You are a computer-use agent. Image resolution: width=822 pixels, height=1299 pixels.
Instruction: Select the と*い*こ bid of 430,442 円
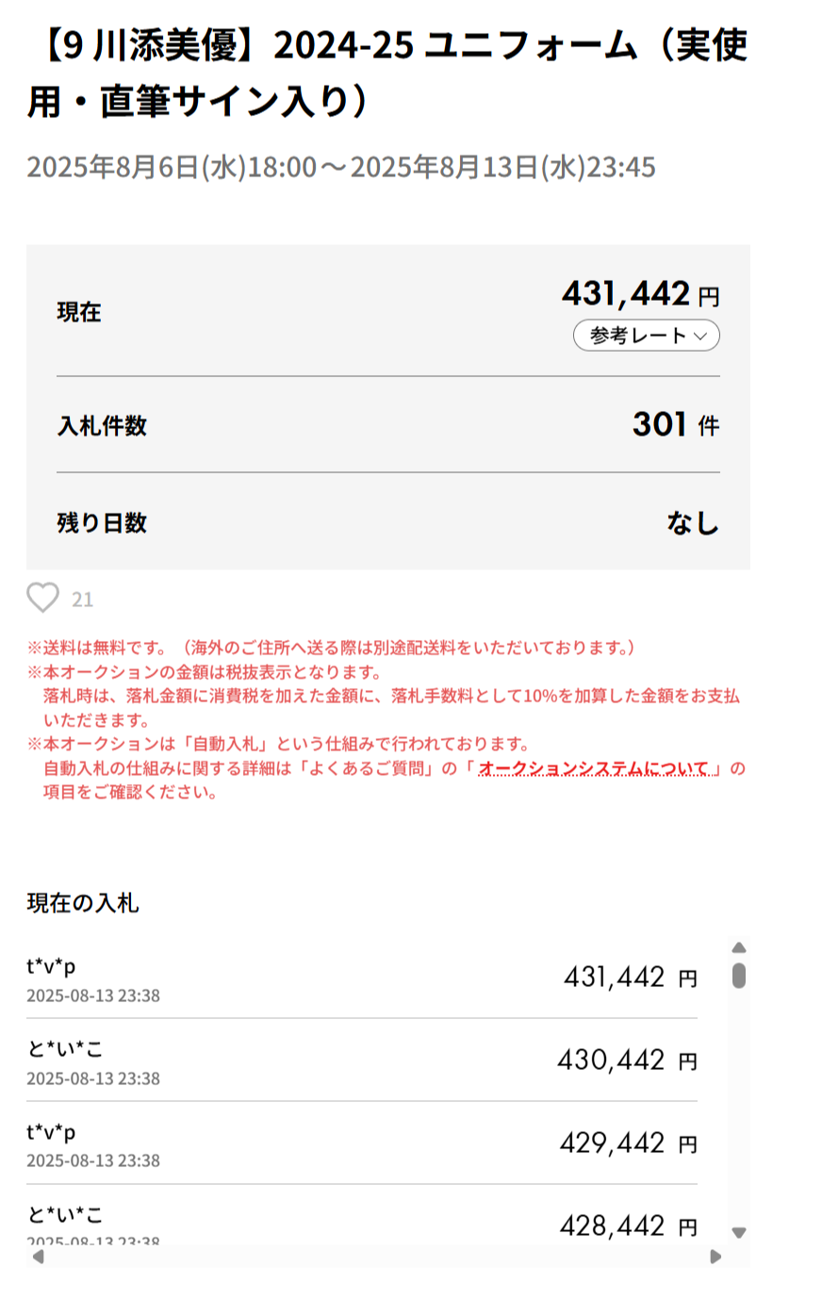coord(362,1060)
